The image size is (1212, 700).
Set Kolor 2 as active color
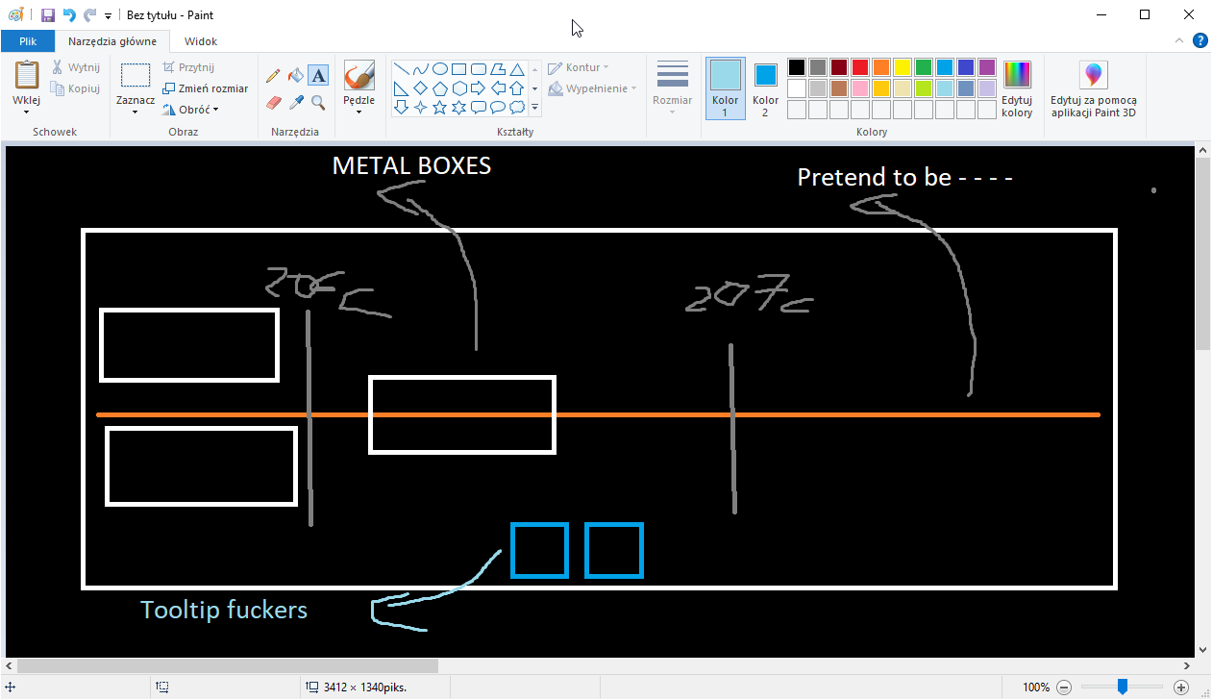[x=766, y=88]
